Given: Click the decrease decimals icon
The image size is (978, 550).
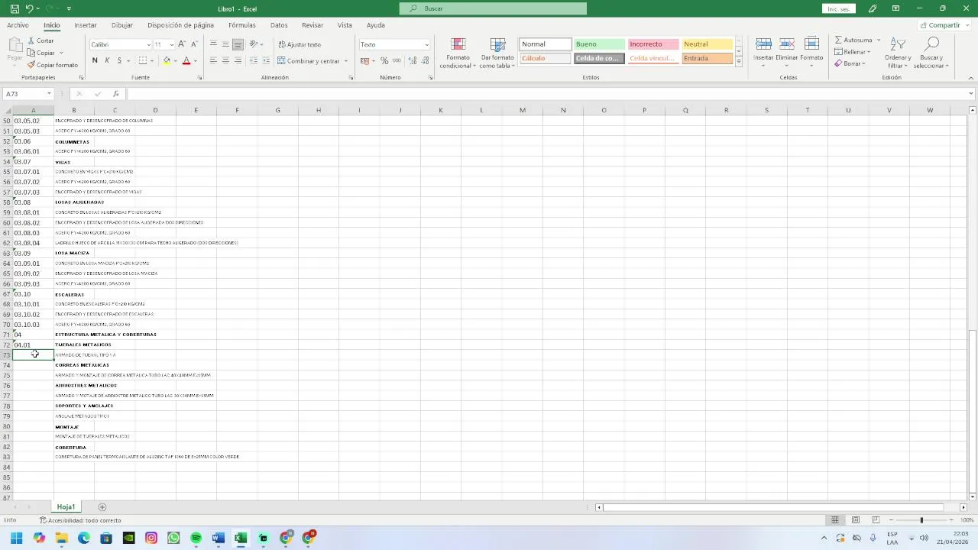Looking at the screenshot, I should [425, 60].
